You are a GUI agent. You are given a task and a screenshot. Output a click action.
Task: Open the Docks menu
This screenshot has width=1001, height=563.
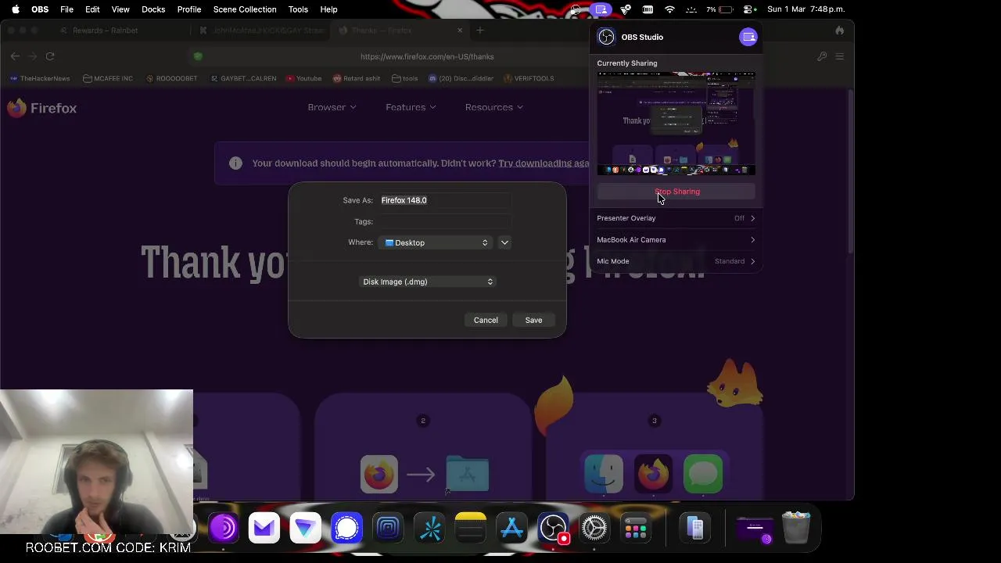point(153,9)
